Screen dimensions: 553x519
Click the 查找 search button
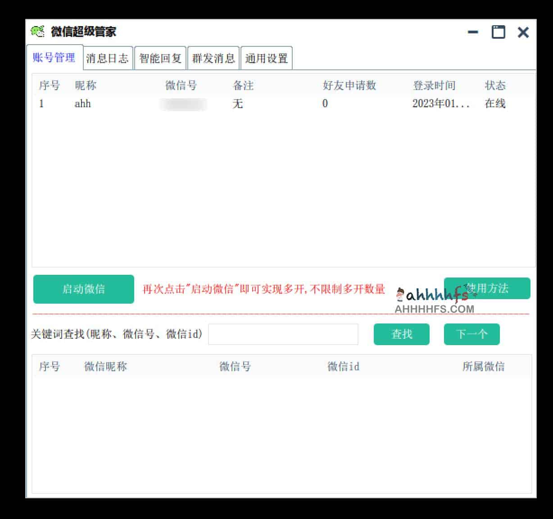click(401, 334)
